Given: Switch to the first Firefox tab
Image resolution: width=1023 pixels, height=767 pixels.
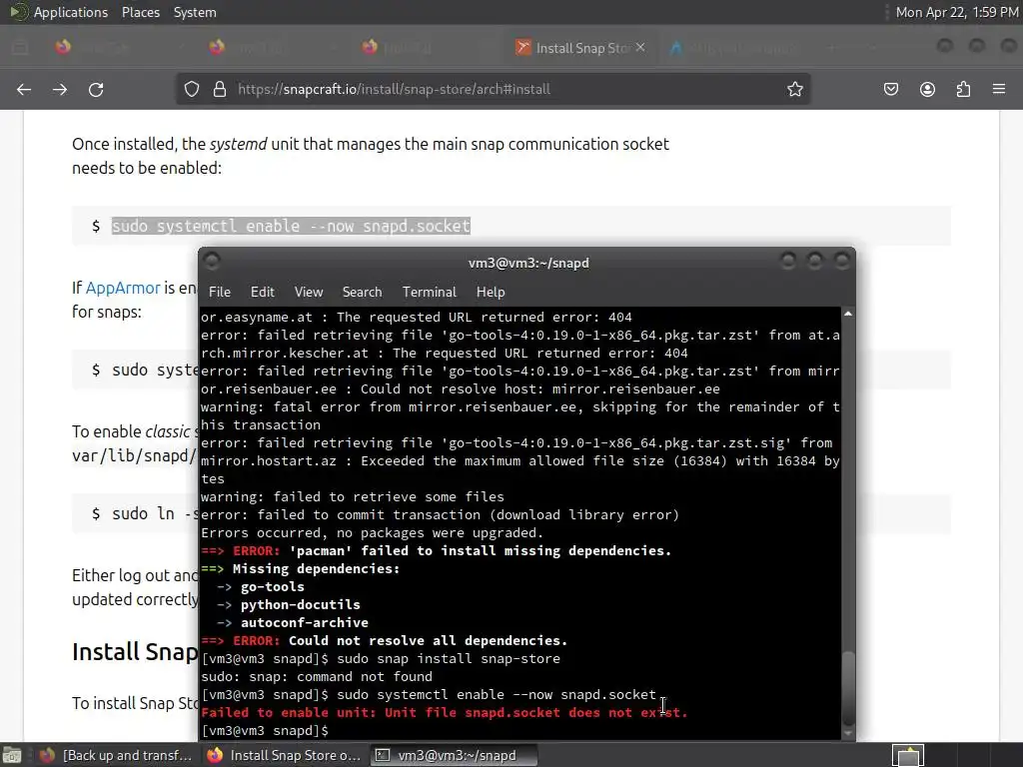Looking at the screenshot, I should 118,48.
